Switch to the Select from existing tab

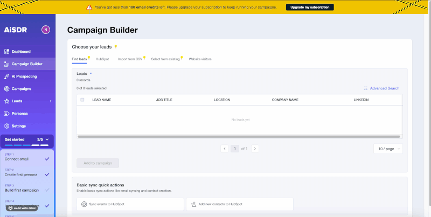[x=165, y=59]
